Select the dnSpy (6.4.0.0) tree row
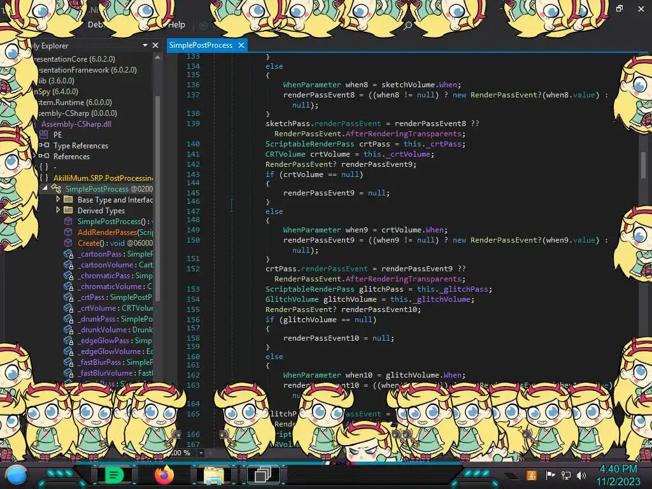652x489 pixels. pos(56,91)
